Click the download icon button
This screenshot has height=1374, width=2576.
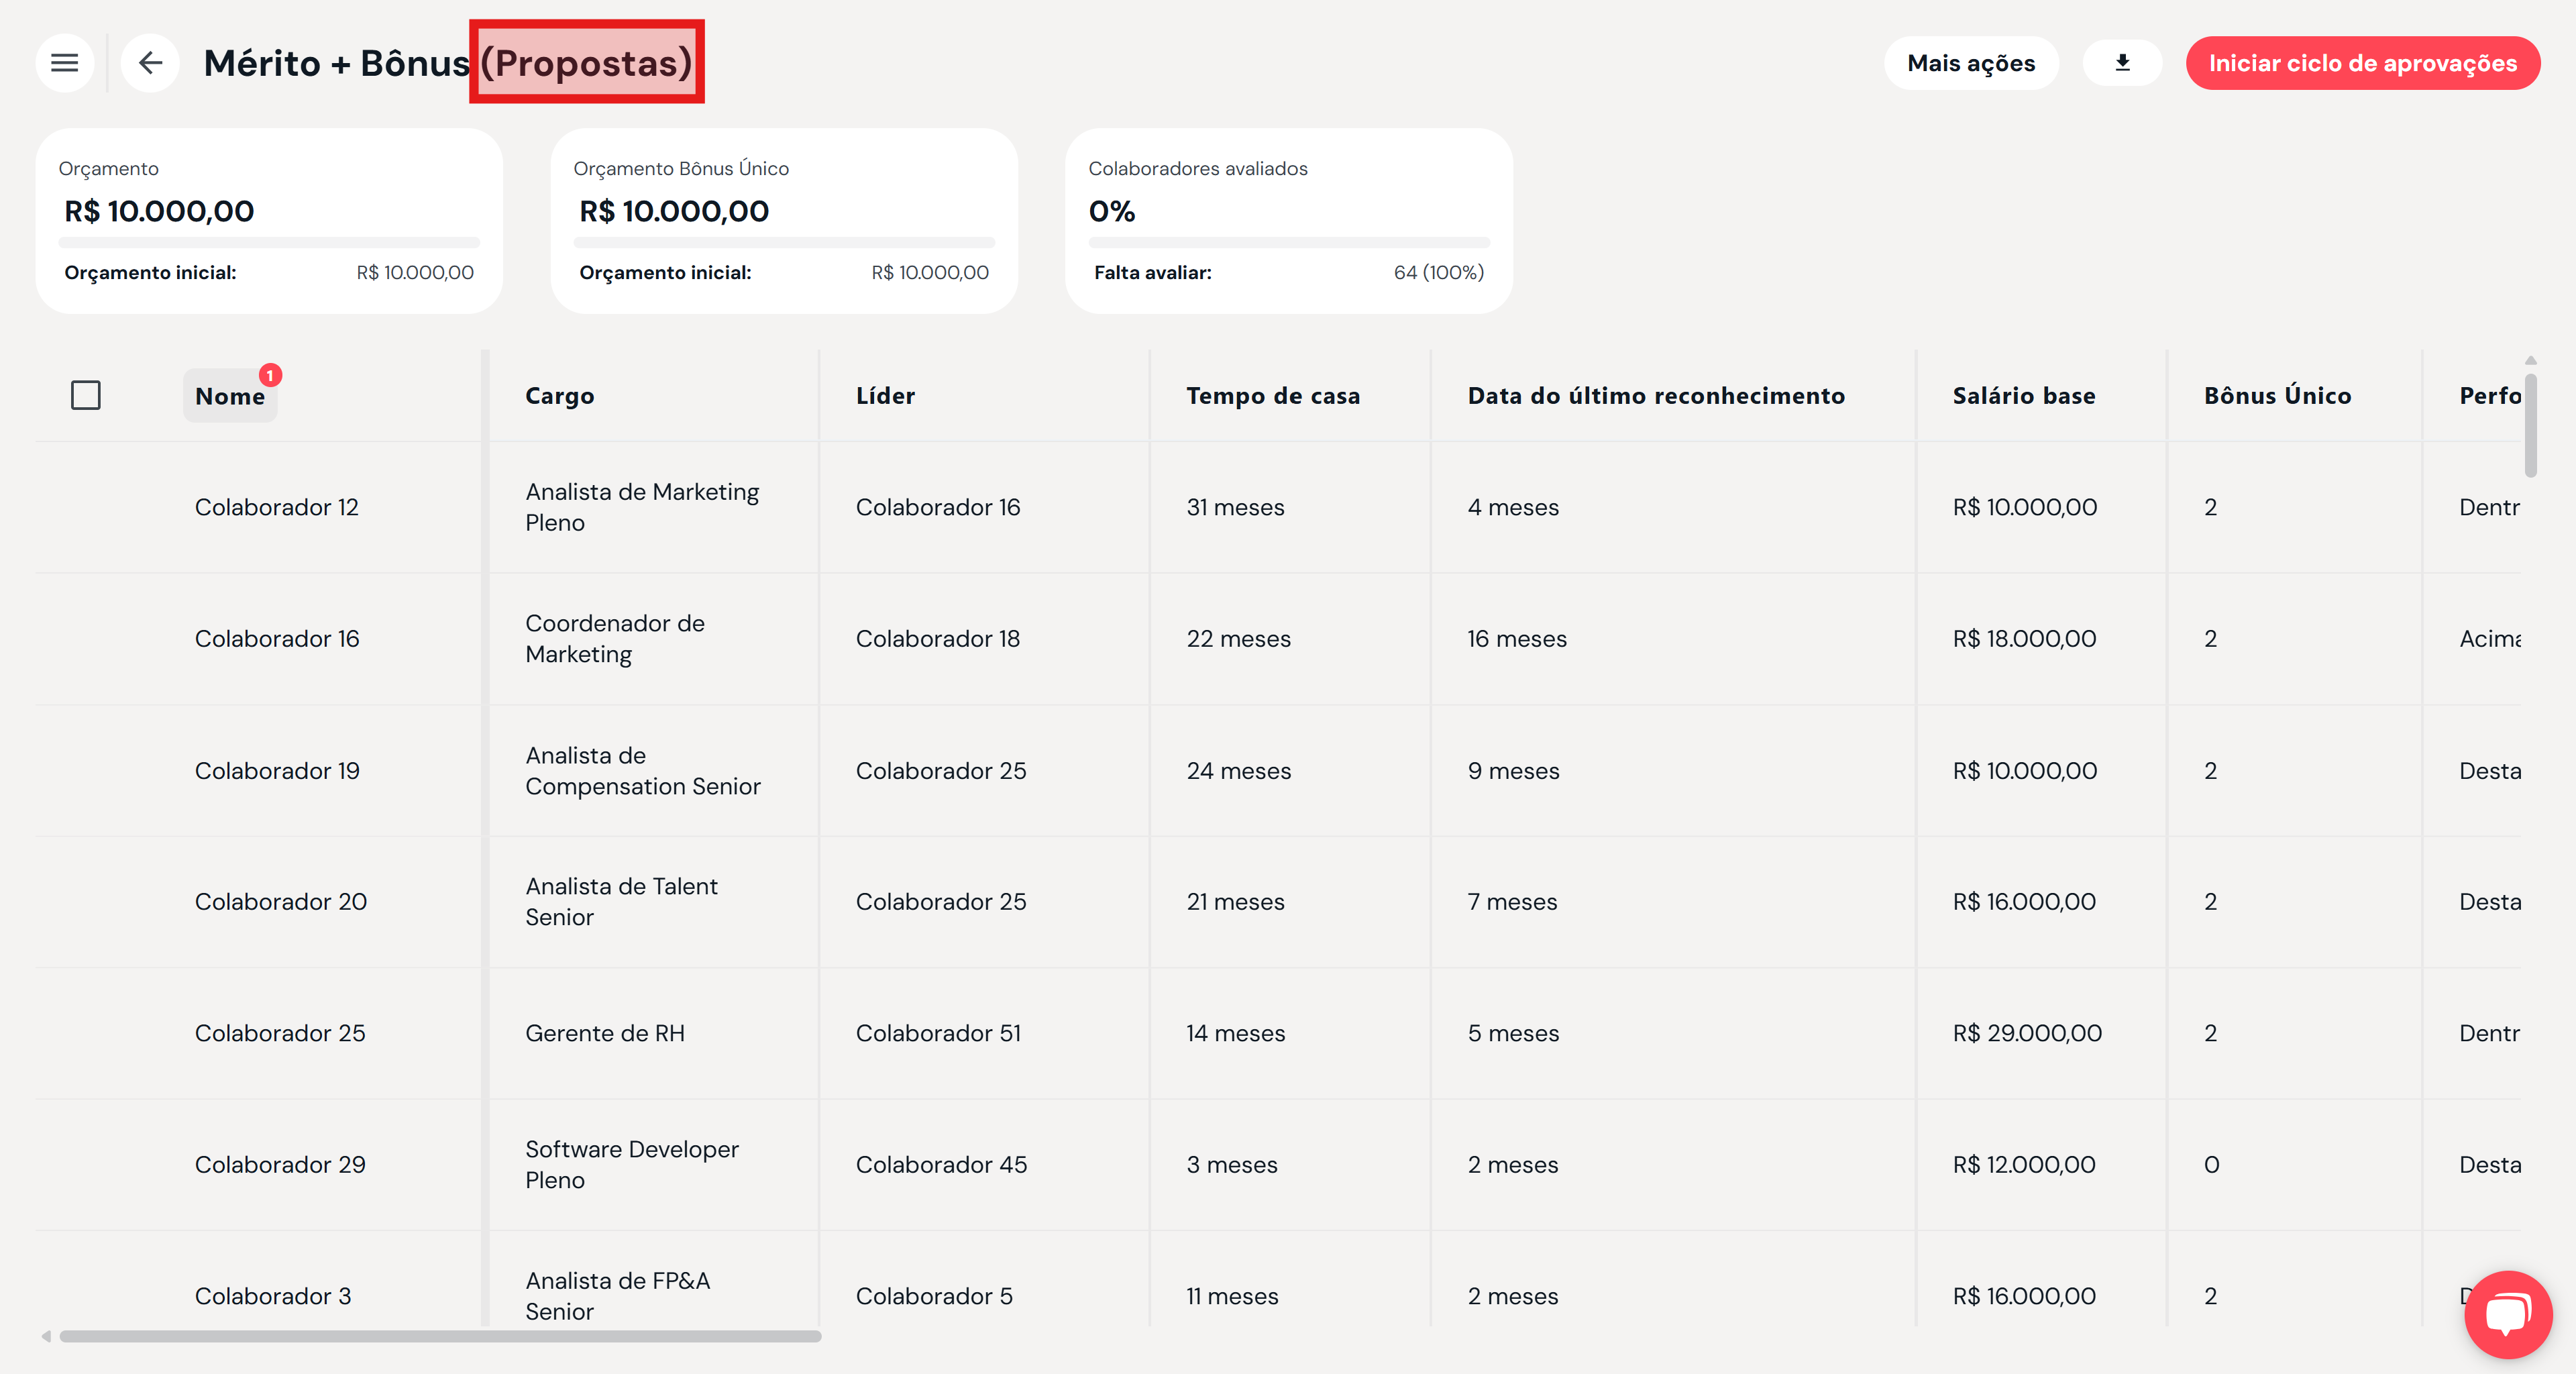click(x=2122, y=63)
